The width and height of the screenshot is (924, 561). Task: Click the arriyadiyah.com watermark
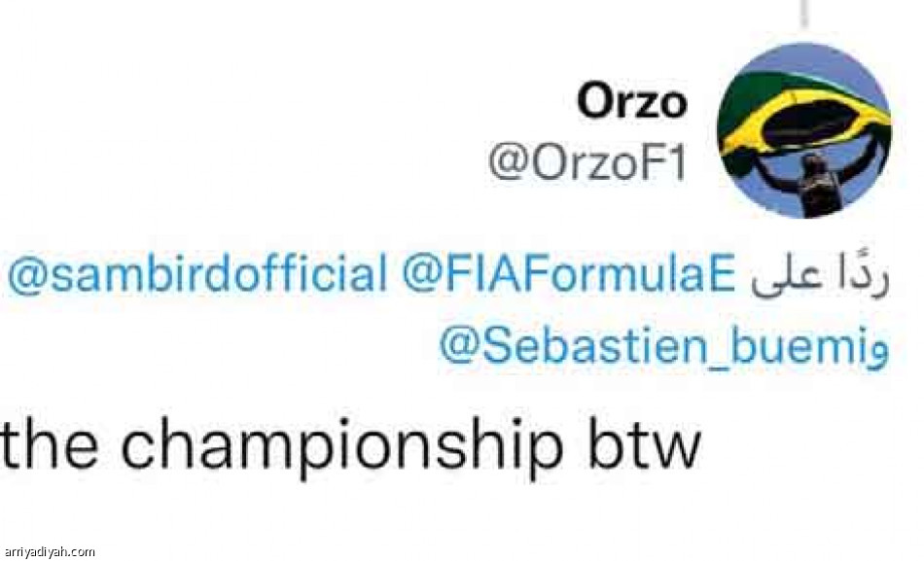(x=49, y=551)
